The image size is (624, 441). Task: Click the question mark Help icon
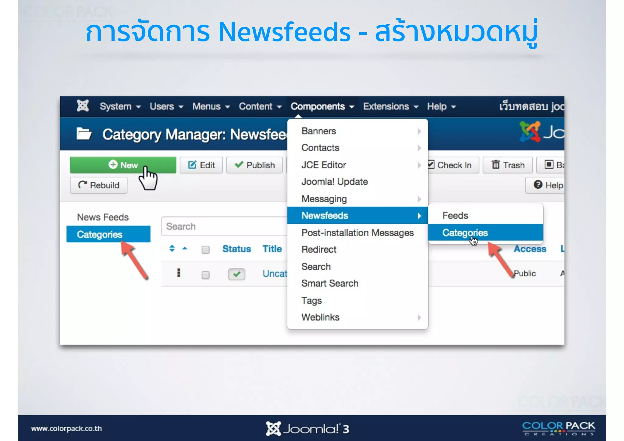(538, 185)
